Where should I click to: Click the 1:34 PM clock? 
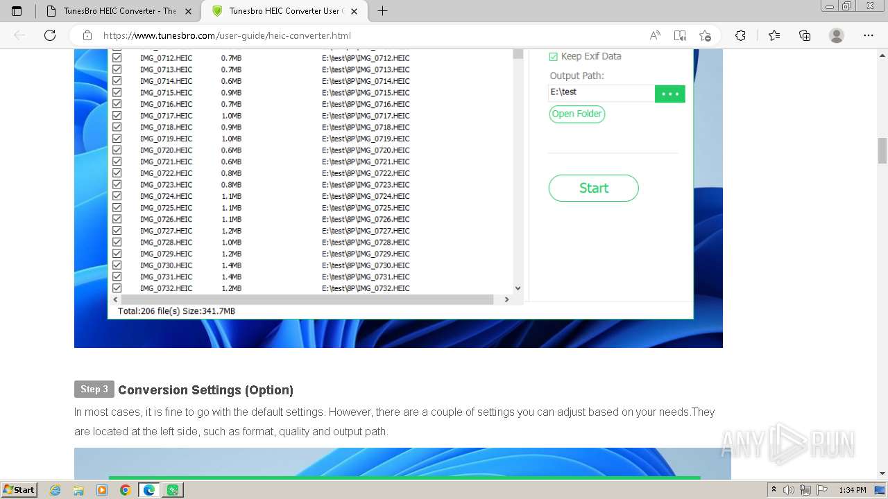pos(852,490)
